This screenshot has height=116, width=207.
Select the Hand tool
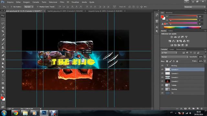3,88
